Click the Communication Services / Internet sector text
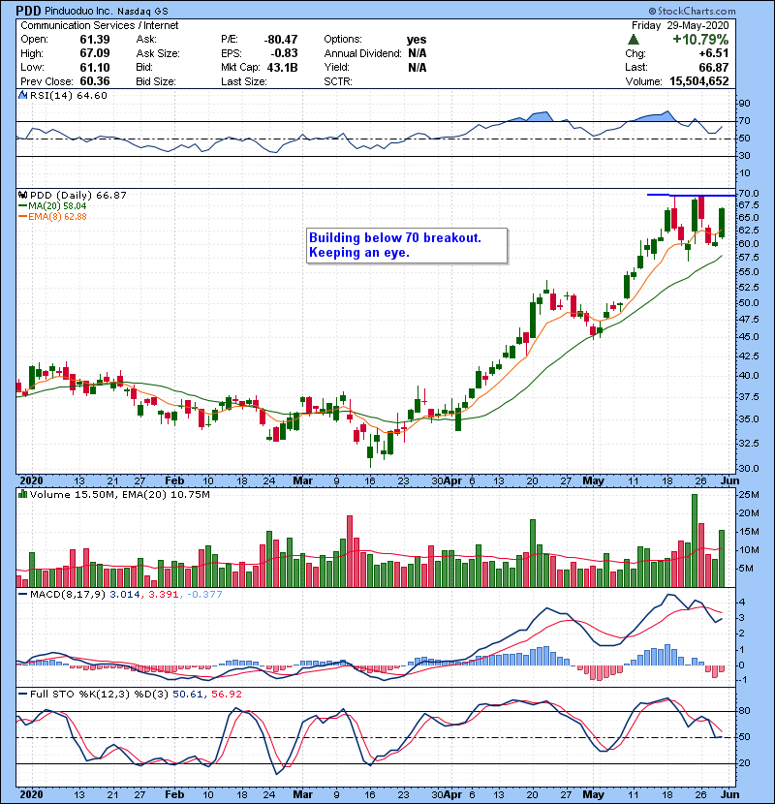Image resolution: width=775 pixels, height=804 pixels. (100, 25)
